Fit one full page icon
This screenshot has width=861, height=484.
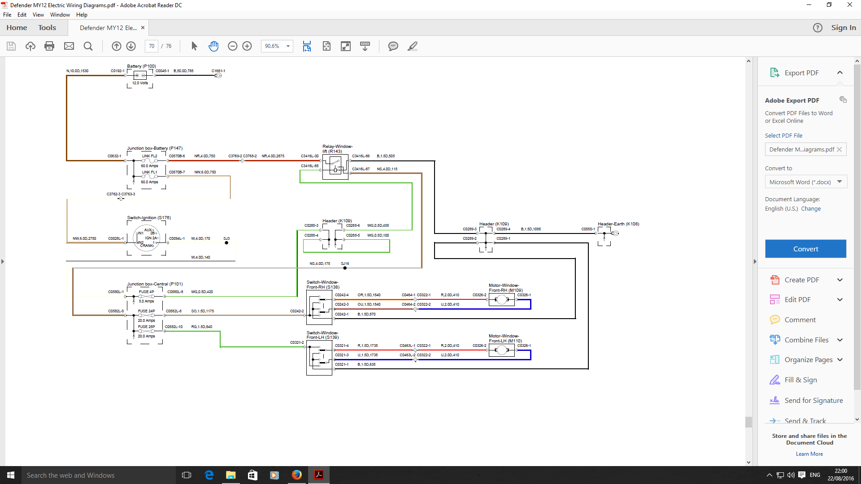pos(326,46)
